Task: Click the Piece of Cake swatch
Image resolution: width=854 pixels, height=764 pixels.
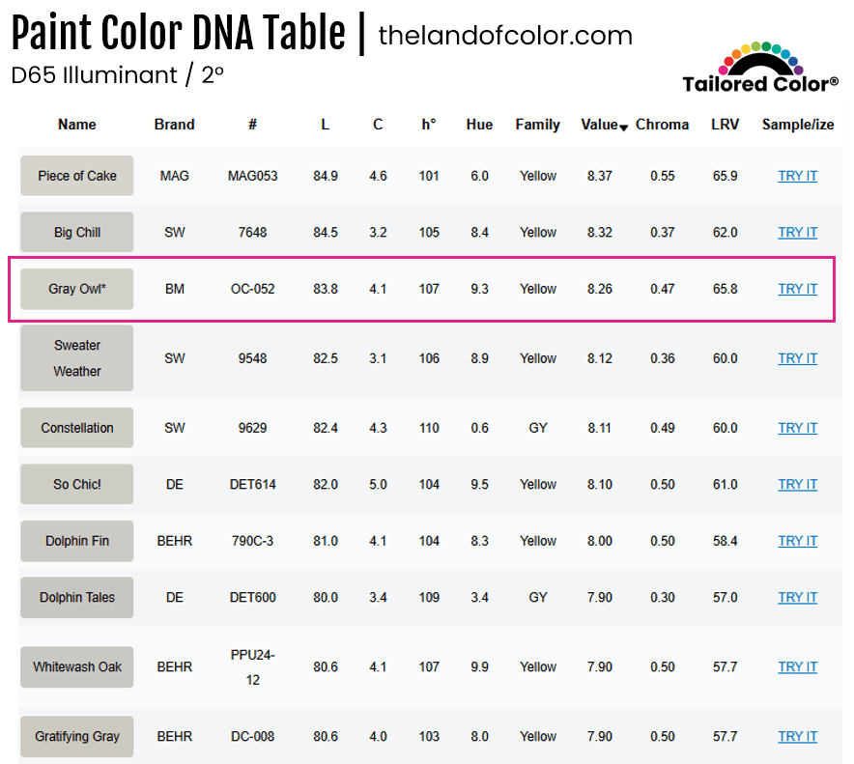Action: click(x=77, y=176)
